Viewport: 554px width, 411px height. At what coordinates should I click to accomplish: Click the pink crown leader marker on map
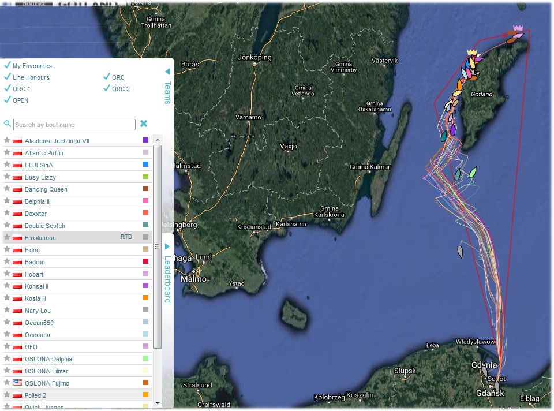[518, 28]
